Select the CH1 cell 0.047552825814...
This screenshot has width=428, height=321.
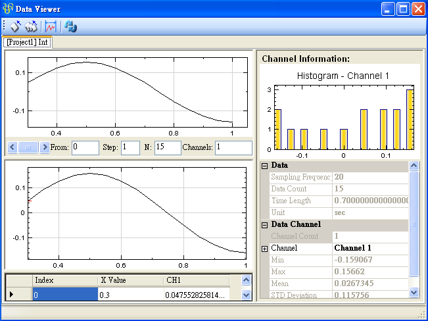[x=197, y=295]
